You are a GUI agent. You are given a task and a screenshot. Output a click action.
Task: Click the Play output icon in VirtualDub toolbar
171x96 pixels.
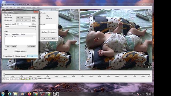(x=8, y=79)
